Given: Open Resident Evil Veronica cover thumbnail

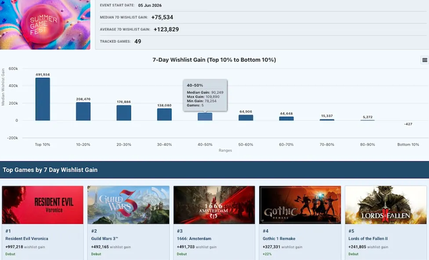Looking at the screenshot, I should coord(43,205).
